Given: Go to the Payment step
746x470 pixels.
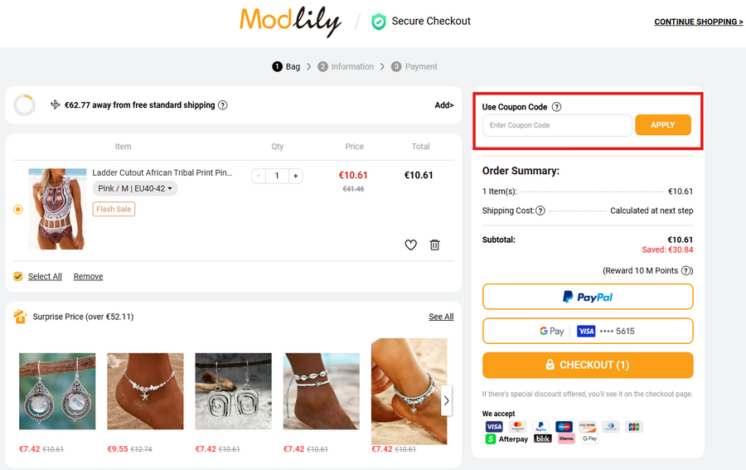Looking at the screenshot, I should coord(414,66).
